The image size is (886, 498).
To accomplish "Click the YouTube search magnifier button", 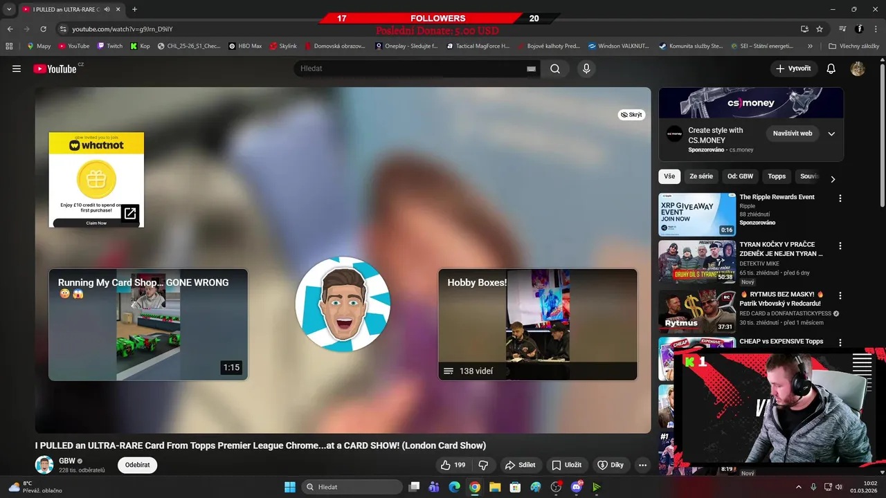I will 555,68.
